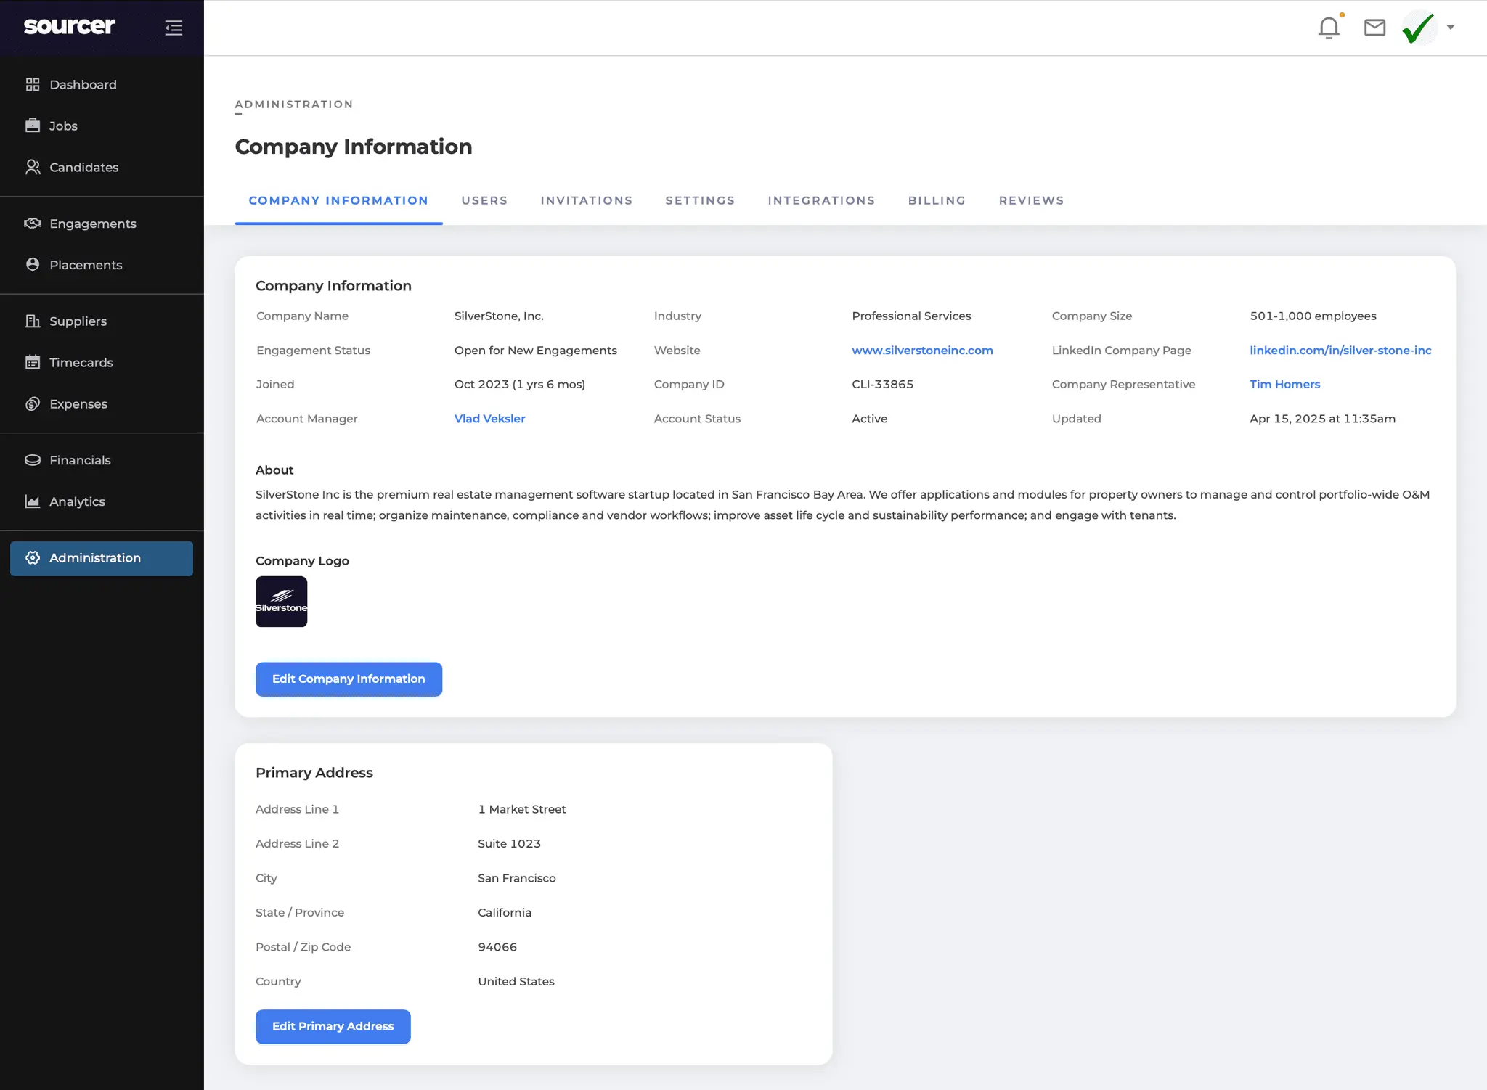Click the Analytics chart icon
Viewport: 1487px width, 1090px height.
[x=33, y=501]
